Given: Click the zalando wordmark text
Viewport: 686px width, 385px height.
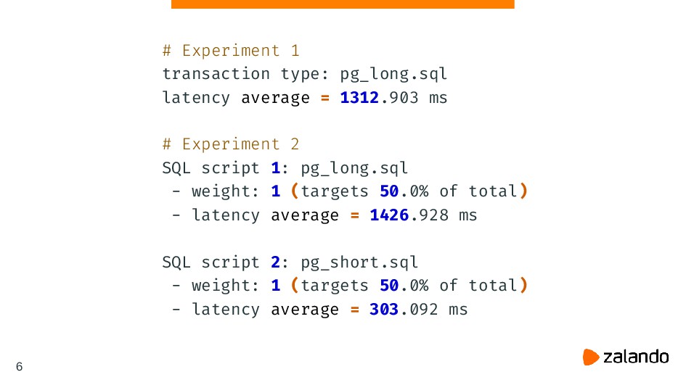Looking at the screenshot, I should pyautogui.click(x=636, y=357).
